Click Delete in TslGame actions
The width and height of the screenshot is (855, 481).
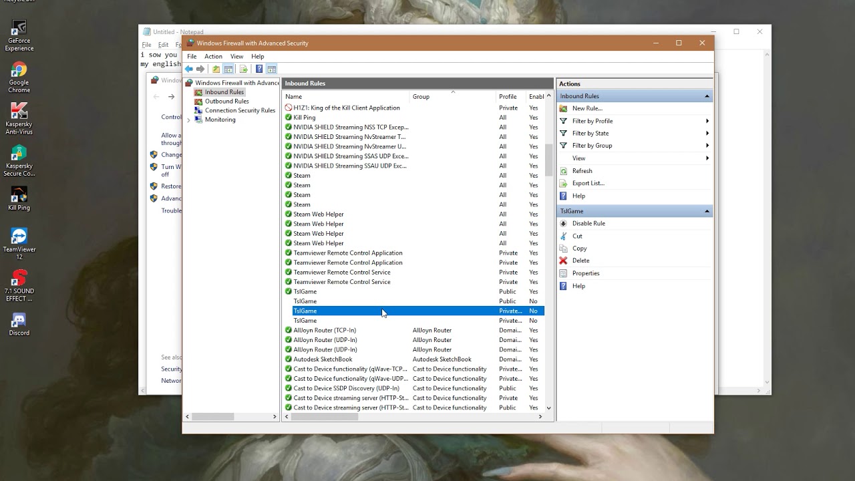[580, 261]
